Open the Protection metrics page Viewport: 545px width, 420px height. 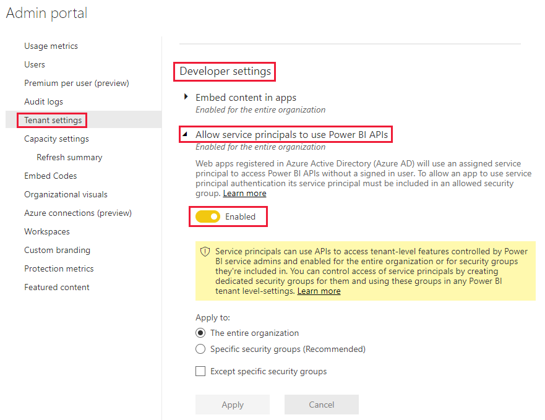coord(59,268)
